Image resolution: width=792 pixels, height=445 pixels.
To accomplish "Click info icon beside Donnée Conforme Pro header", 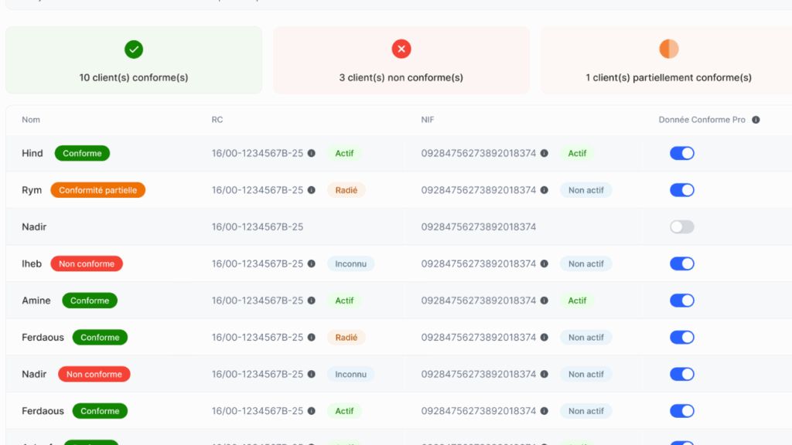I will tap(756, 120).
